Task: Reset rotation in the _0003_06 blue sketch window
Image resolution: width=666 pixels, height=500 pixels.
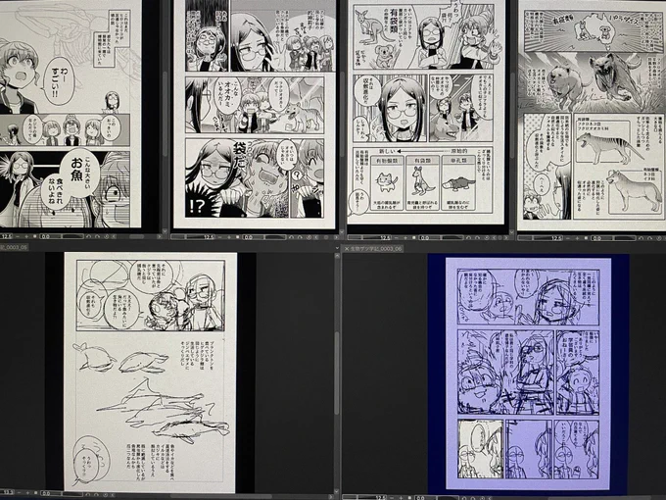Action: 482,498
